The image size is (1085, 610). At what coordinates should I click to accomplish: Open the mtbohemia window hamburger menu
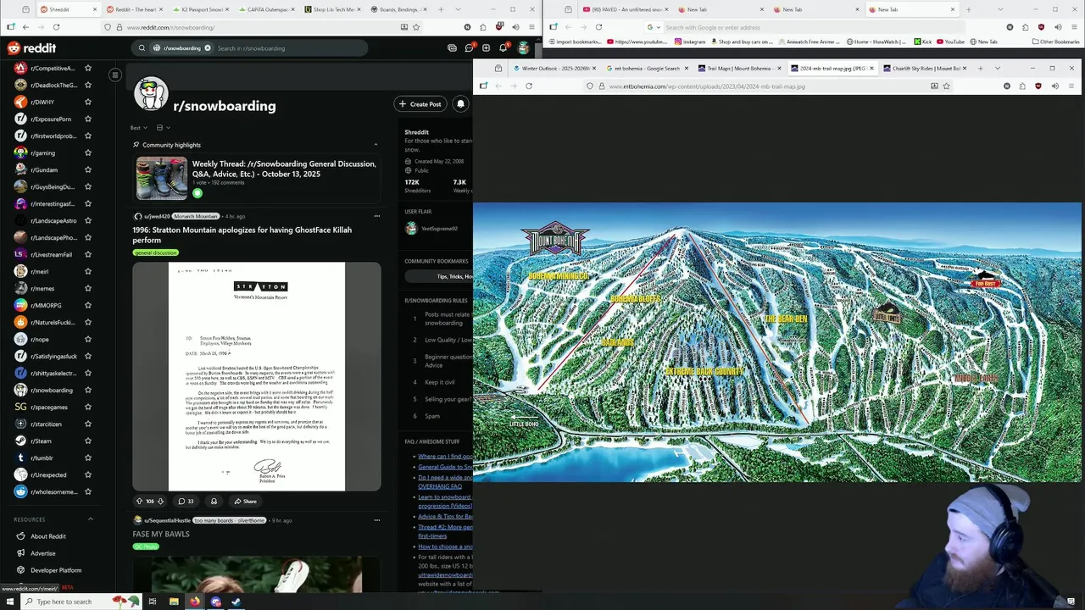[1072, 86]
